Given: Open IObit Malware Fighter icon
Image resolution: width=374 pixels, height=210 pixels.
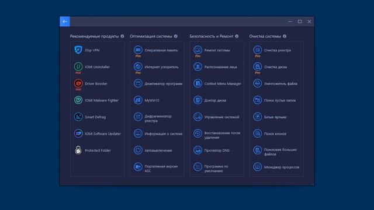Looking at the screenshot, I should pos(78,100).
